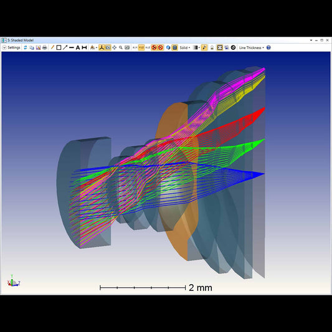332x332 pixels.
Task: Toggle the second red circle hide-elements button
Action: [161, 47]
